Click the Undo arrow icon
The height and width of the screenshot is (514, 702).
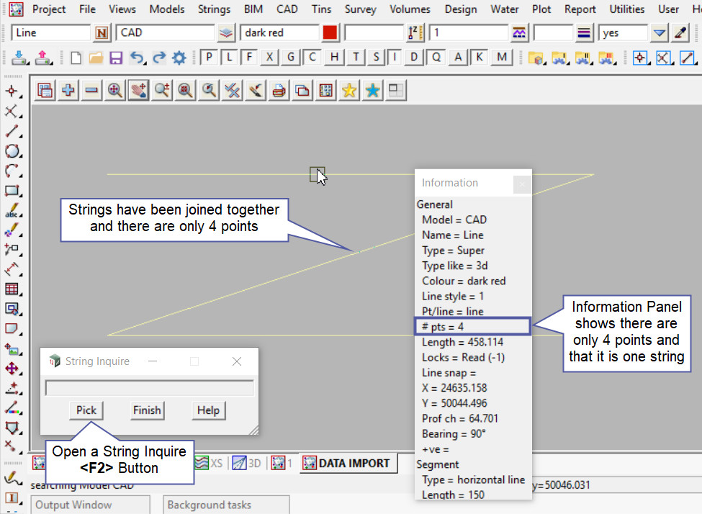click(x=136, y=58)
